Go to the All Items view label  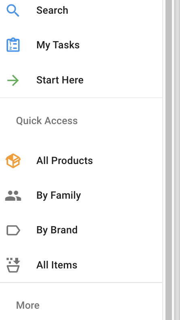coord(57,265)
